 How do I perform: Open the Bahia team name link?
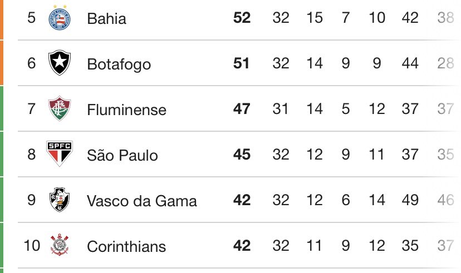[106, 18]
